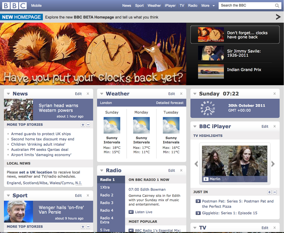284x233 pixels.
Task: Select the Sir Jimmy Savile thumbnail
Action: click(x=211, y=53)
